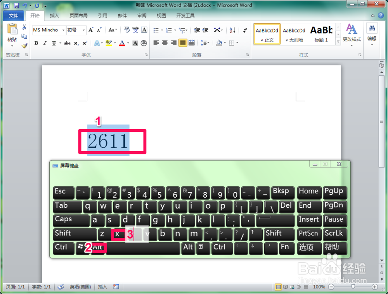Click the Redo icon in quick access toolbar
Screen dimensions: 388x294
tap(37, 5)
